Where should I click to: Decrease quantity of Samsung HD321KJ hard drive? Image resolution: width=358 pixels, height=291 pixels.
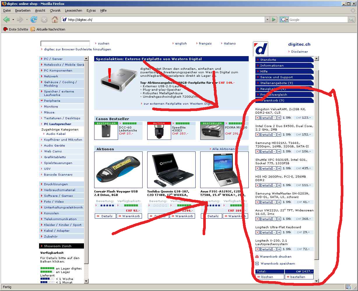[x=274, y=151]
